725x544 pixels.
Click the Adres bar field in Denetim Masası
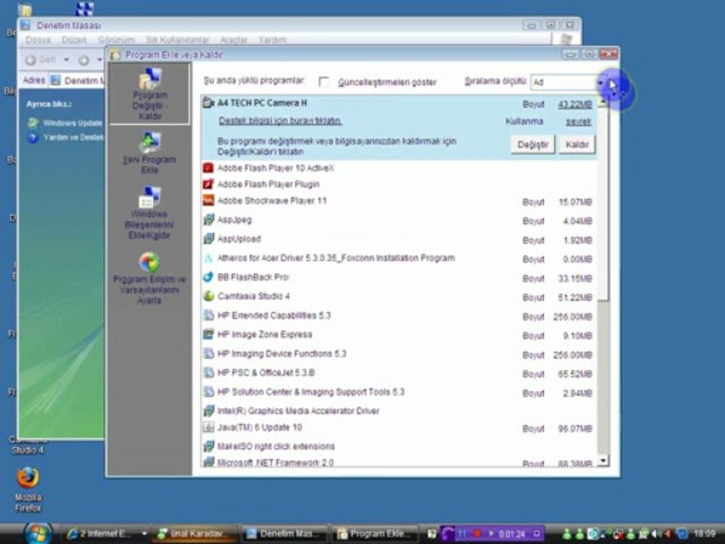click(x=79, y=81)
